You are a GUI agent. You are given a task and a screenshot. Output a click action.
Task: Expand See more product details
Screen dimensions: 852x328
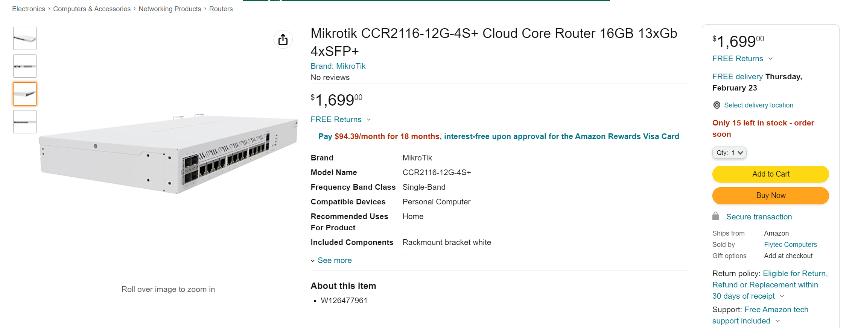332,260
